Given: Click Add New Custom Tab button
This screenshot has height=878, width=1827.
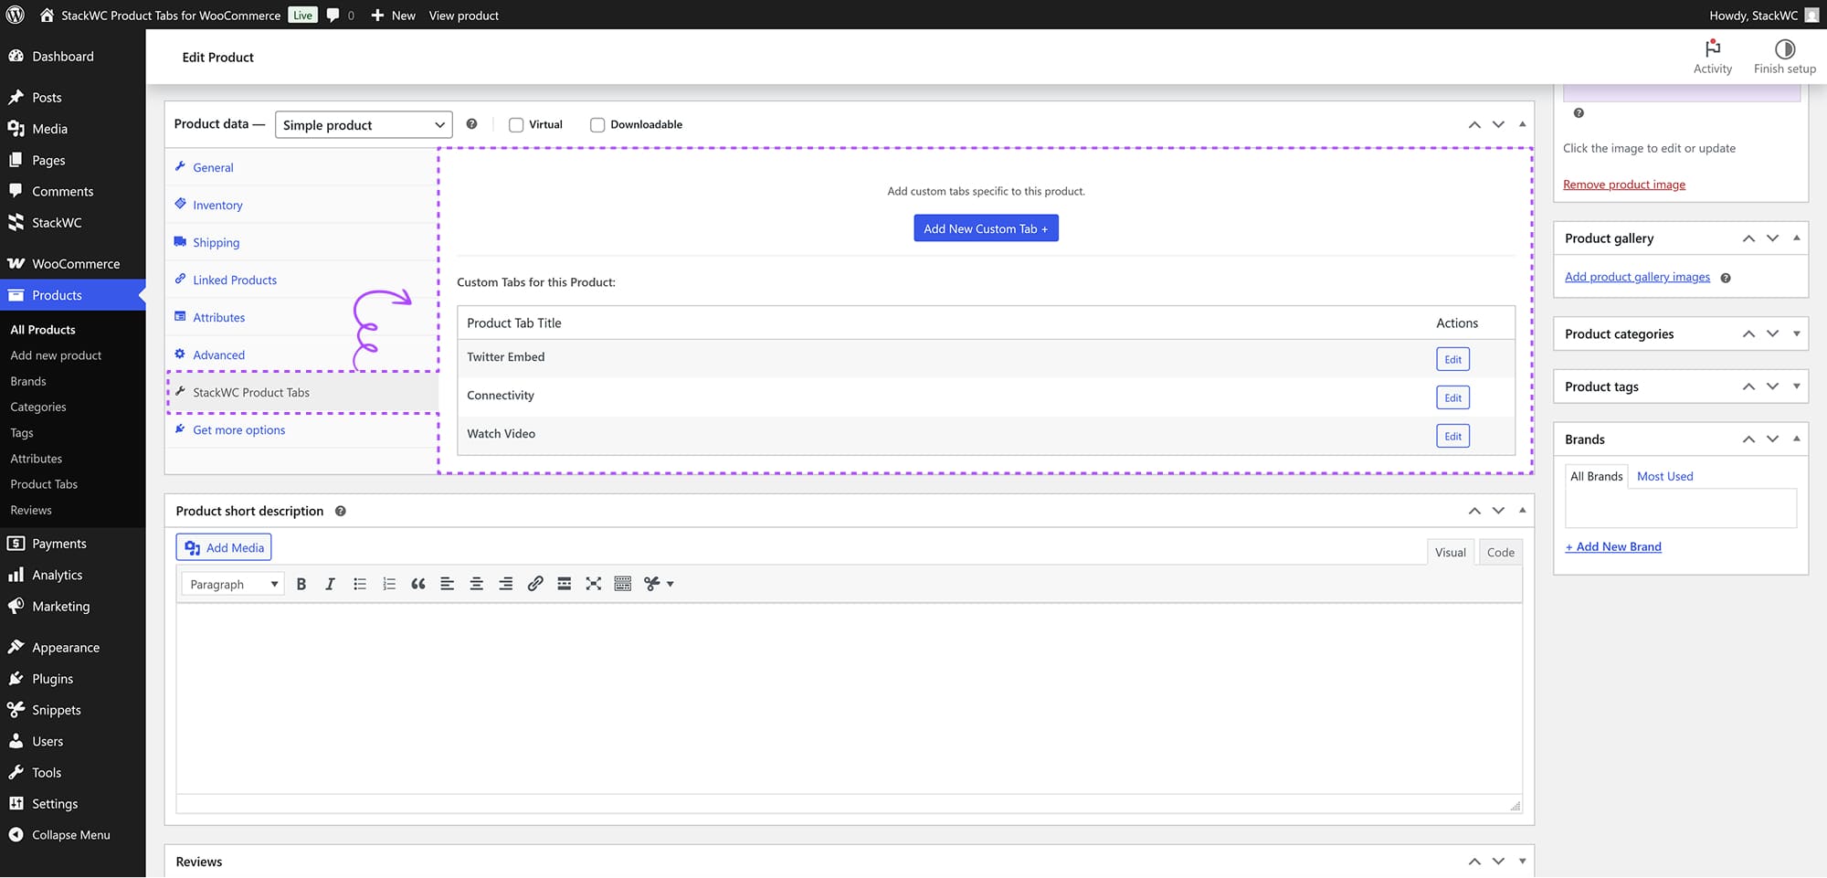Looking at the screenshot, I should tap(986, 228).
